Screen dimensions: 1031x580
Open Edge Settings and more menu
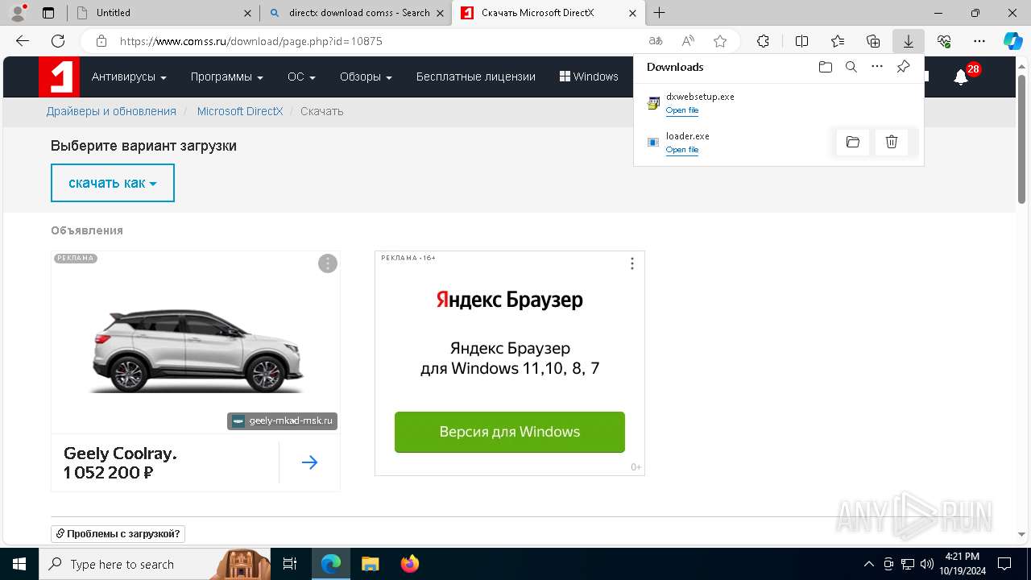pos(979,41)
